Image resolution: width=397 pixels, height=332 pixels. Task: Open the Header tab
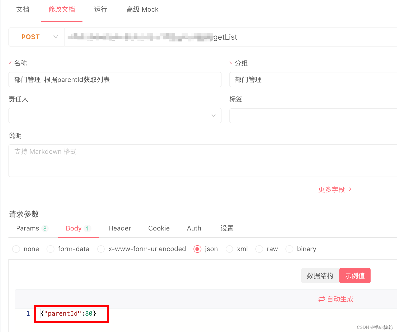(x=119, y=228)
